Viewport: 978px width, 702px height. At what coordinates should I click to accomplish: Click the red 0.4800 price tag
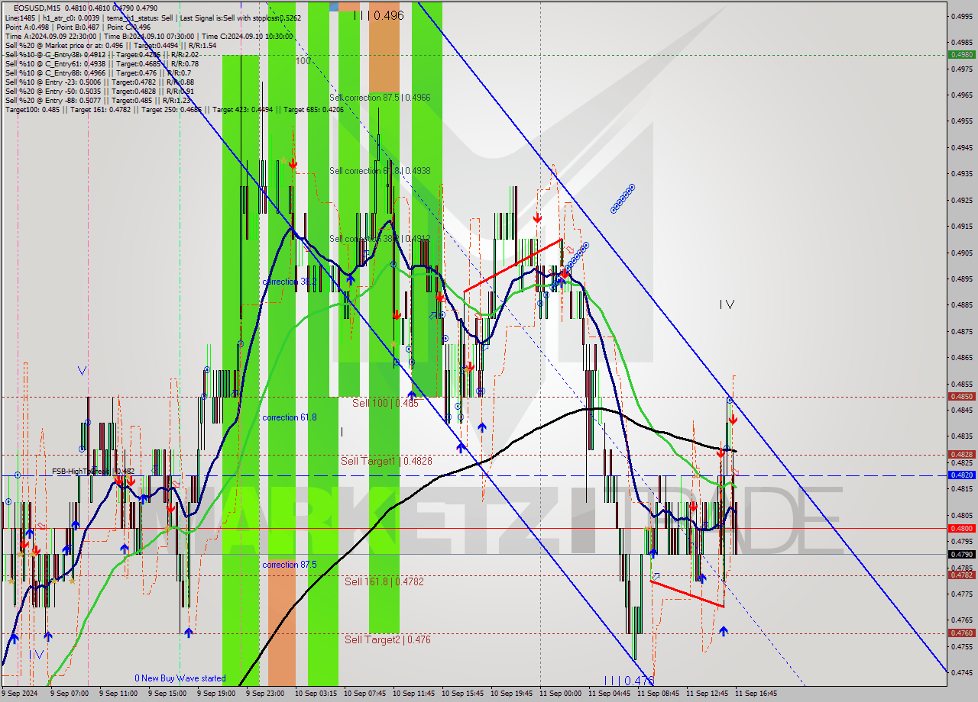961,528
